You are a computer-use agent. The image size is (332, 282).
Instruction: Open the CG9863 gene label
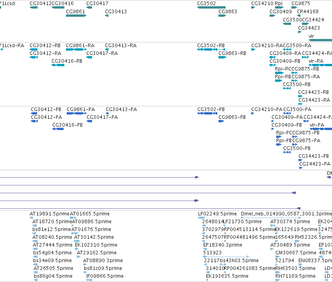228,12
